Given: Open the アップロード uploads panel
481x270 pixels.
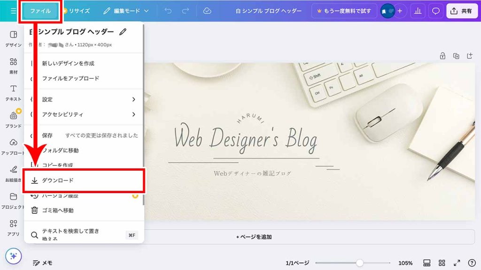Looking at the screenshot, I should pyautogui.click(x=13, y=147).
